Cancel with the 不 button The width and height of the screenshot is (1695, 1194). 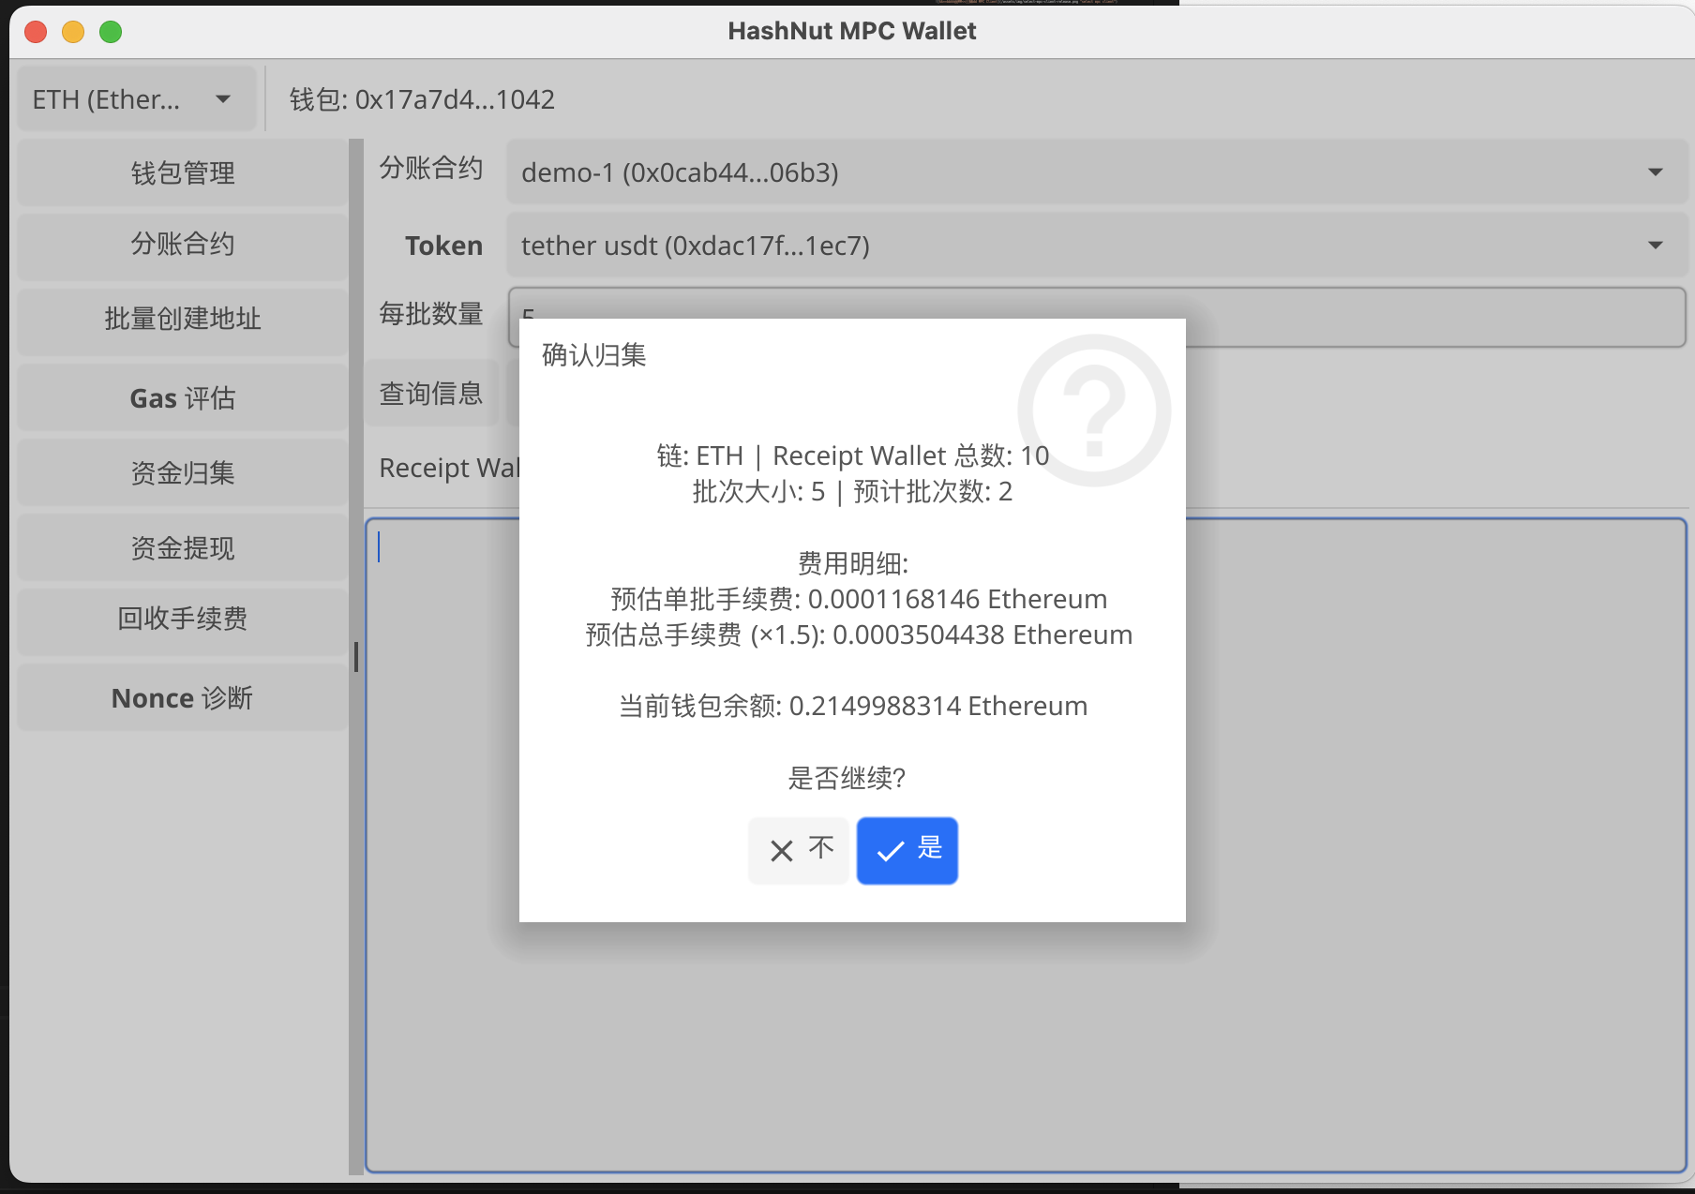[799, 850]
